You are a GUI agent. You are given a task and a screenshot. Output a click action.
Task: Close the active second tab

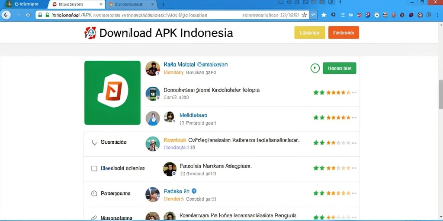[x=101, y=4]
